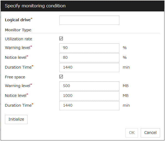The height and width of the screenshot is (141, 165).
Task: Toggle the Free space checkbox
Action: point(61,77)
